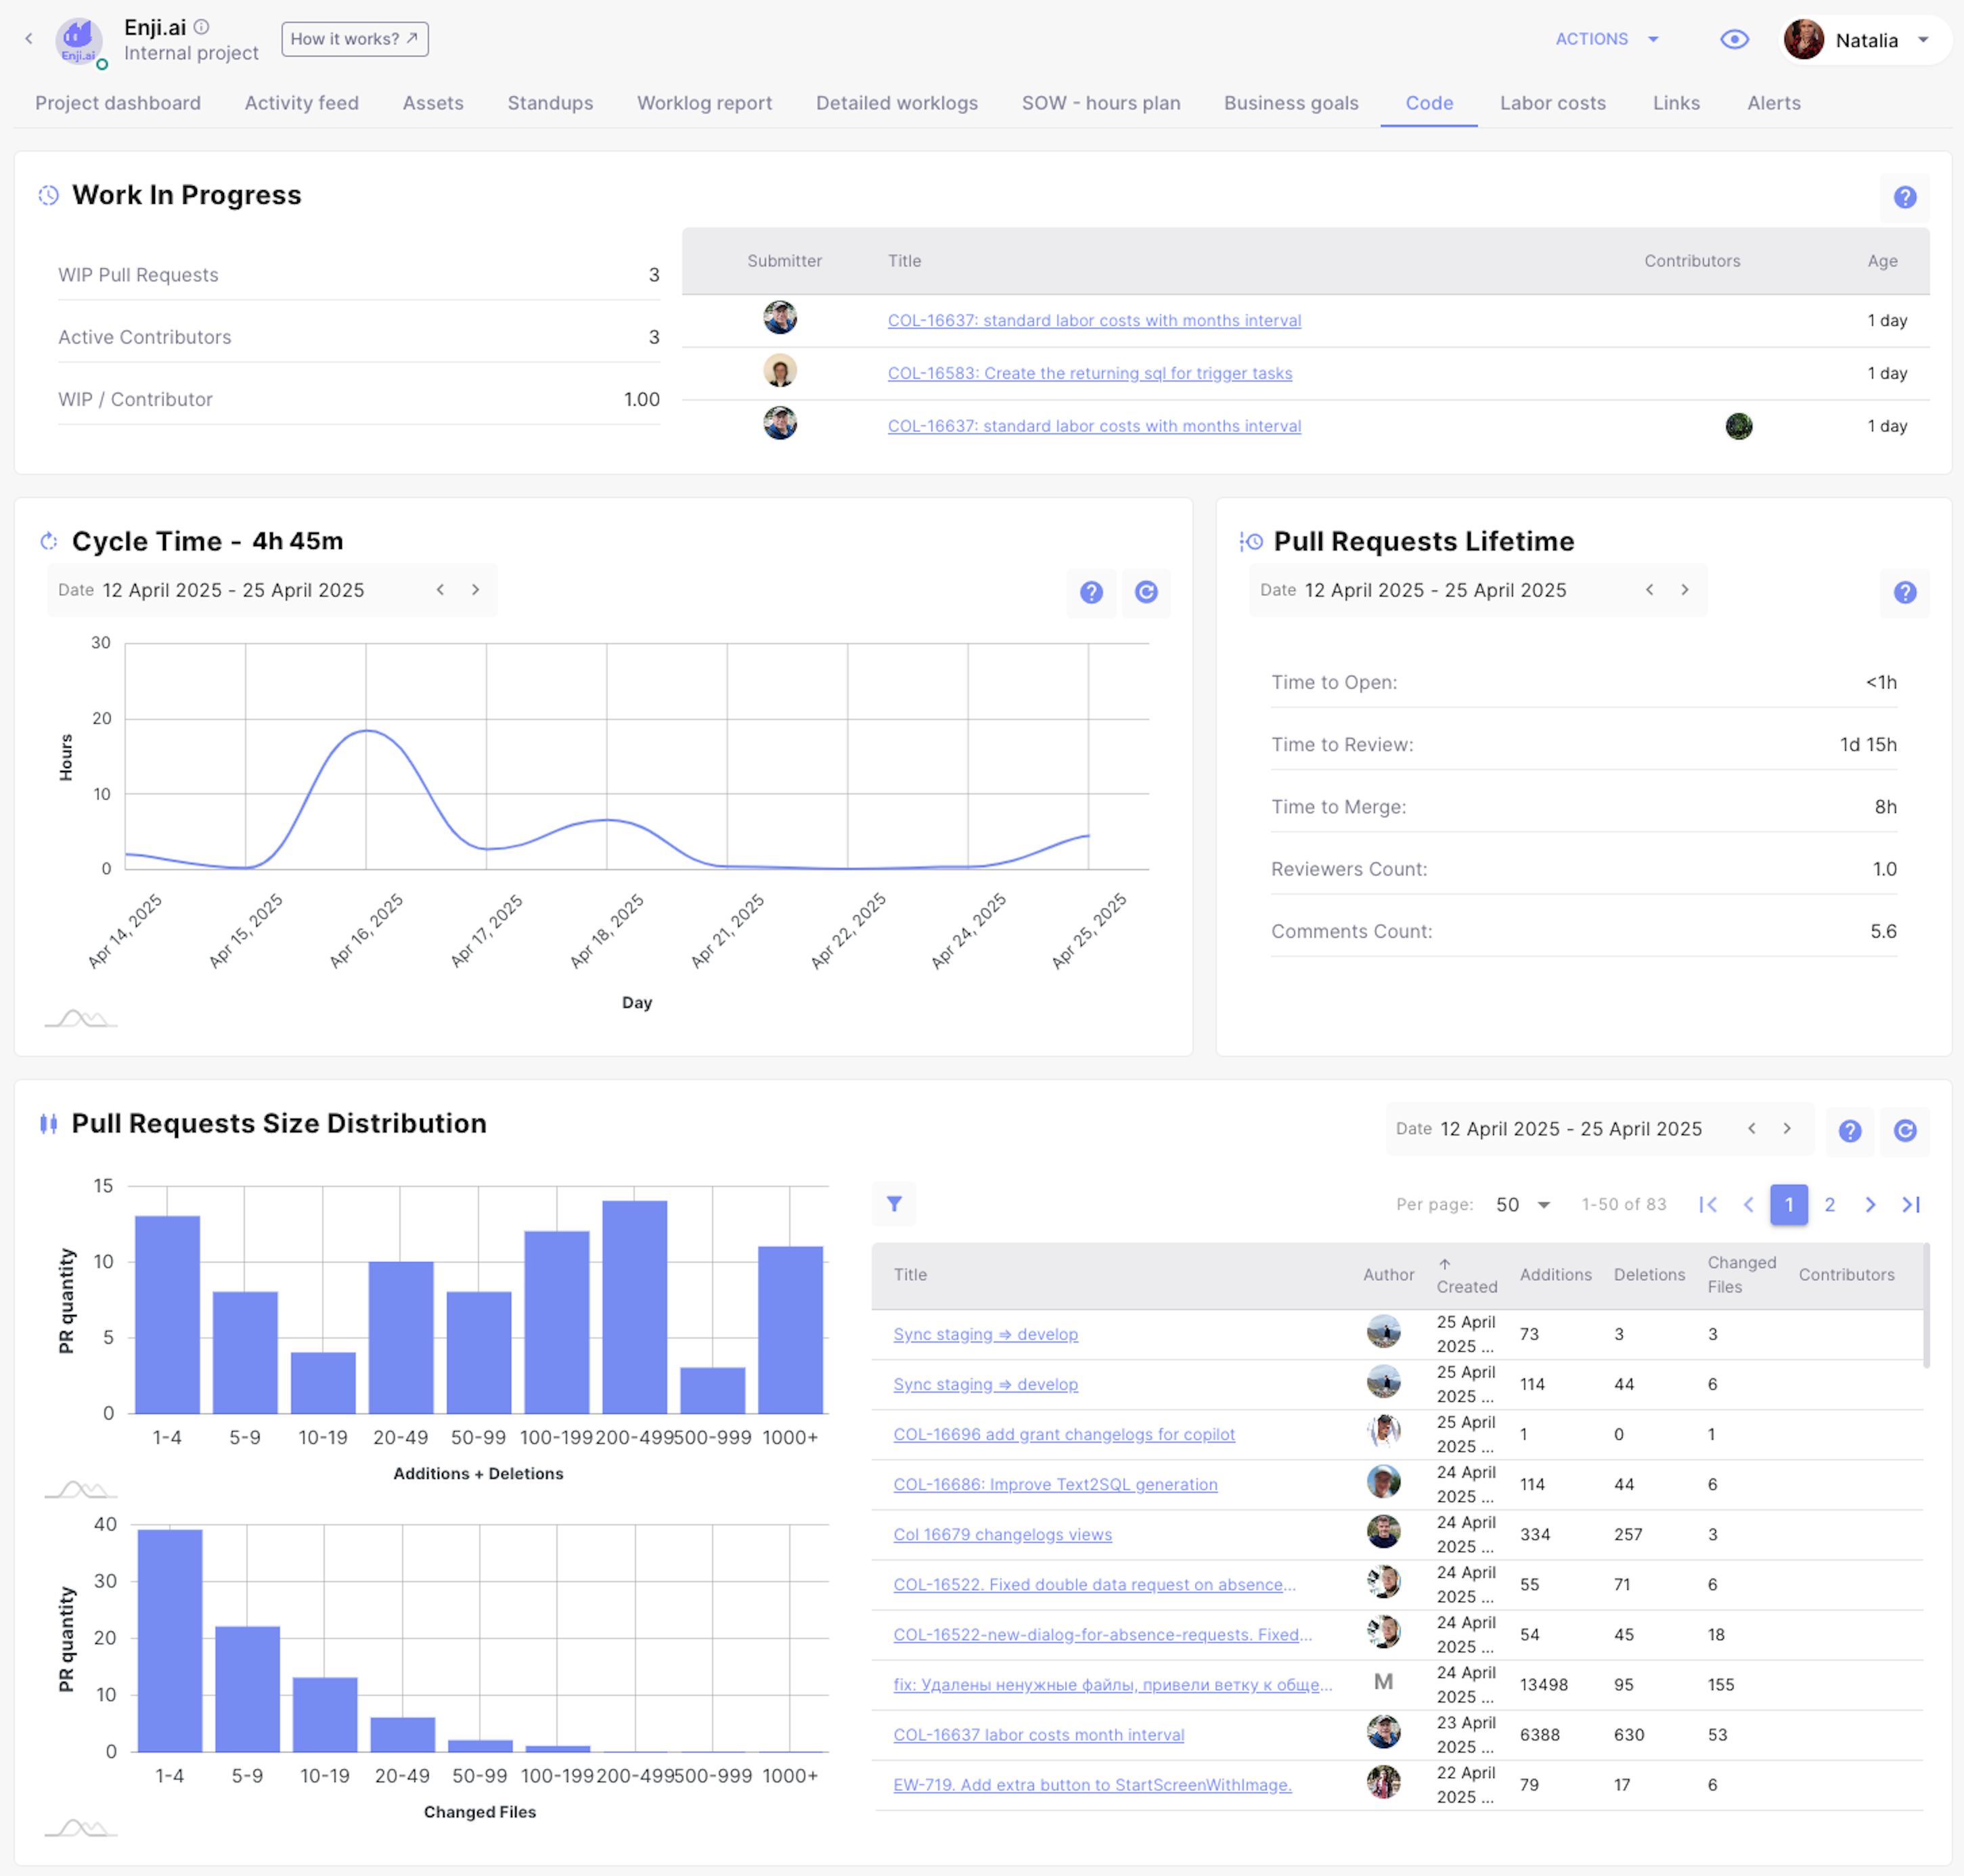Open the Per page 50 dropdown

click(1522, 1204)
